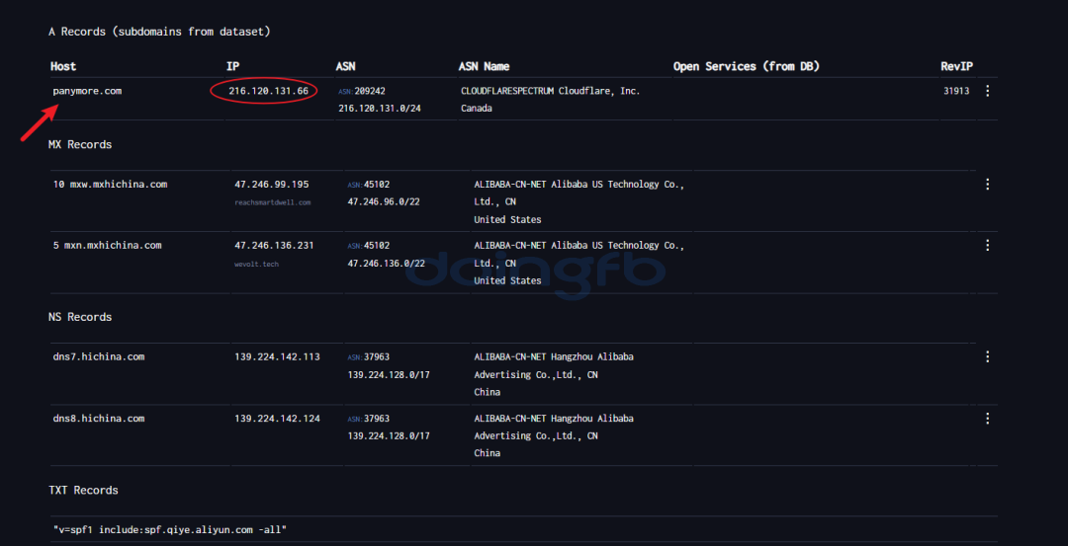This screenshot has width=1068, height=546.
Task: Click ASN 37963 in the dns8.hichina.com row
Action: click(376, 419)
